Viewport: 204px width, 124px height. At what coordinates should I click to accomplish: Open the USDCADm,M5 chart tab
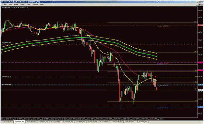pyautogui.click(x=68, y=122)
